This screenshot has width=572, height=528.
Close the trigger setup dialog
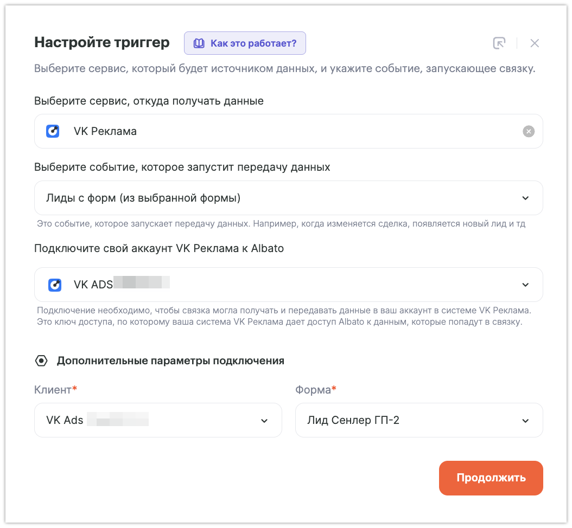coord(535,43)
